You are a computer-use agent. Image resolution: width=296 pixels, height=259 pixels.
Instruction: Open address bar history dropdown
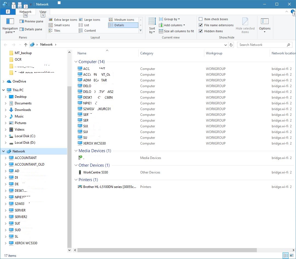(226, 45)
